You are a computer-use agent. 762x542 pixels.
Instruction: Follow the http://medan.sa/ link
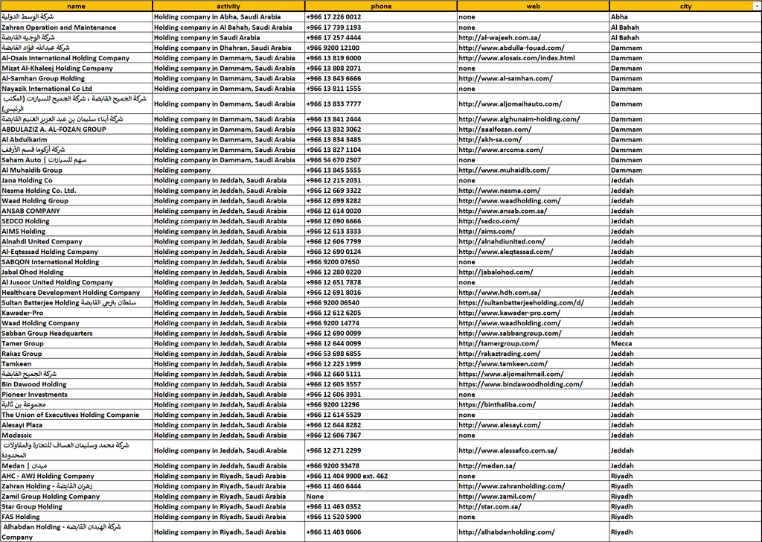[487, 465]
